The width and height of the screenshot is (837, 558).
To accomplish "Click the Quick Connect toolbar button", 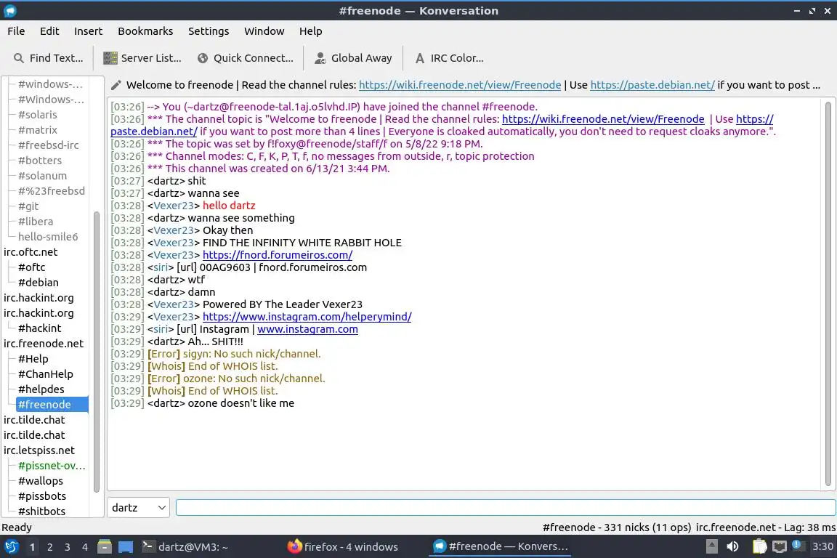I will click(x=246, y=58).
